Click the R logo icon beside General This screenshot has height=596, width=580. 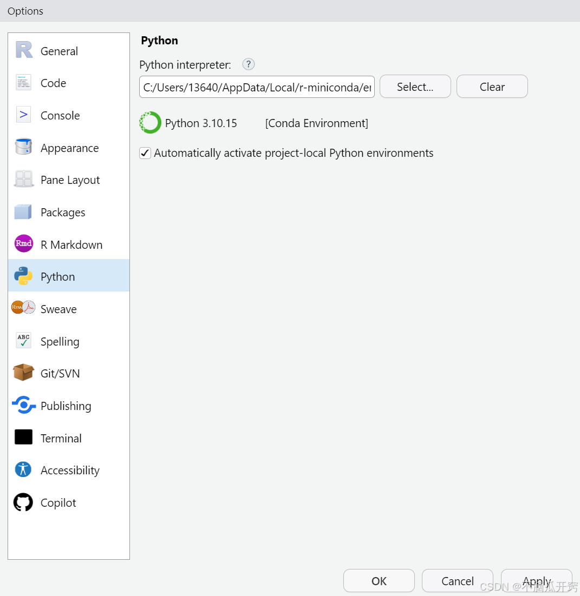[x=24, y=50]
